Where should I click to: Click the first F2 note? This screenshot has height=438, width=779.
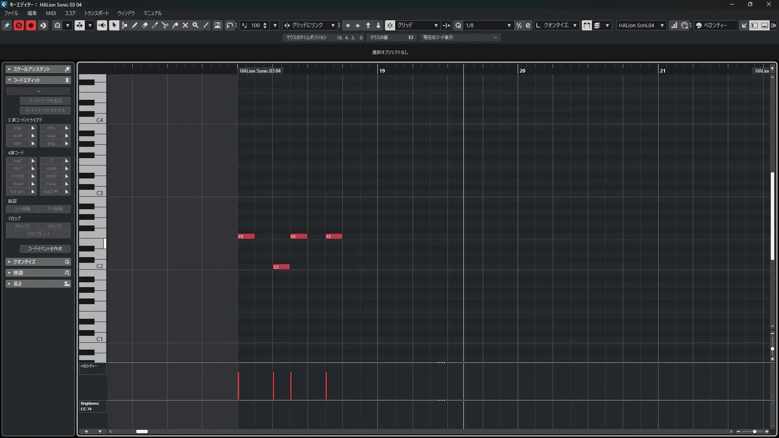click(246, 236)
